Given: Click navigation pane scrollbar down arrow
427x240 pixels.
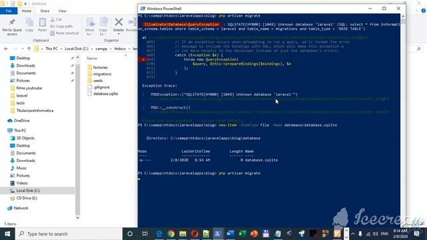Looking at the screenshot, I should (x=77, y=217).
